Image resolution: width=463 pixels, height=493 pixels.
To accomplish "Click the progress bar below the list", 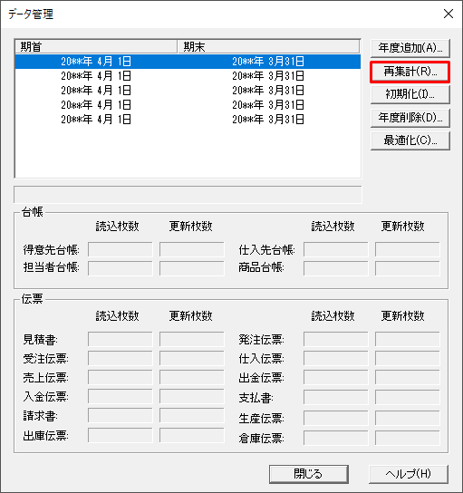I will pyautogui.click(x=188, y=195).
